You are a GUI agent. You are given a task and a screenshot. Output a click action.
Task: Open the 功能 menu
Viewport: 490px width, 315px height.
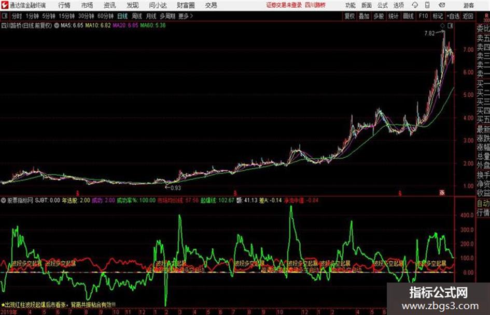pyautogui.click(x=350, y=5)
